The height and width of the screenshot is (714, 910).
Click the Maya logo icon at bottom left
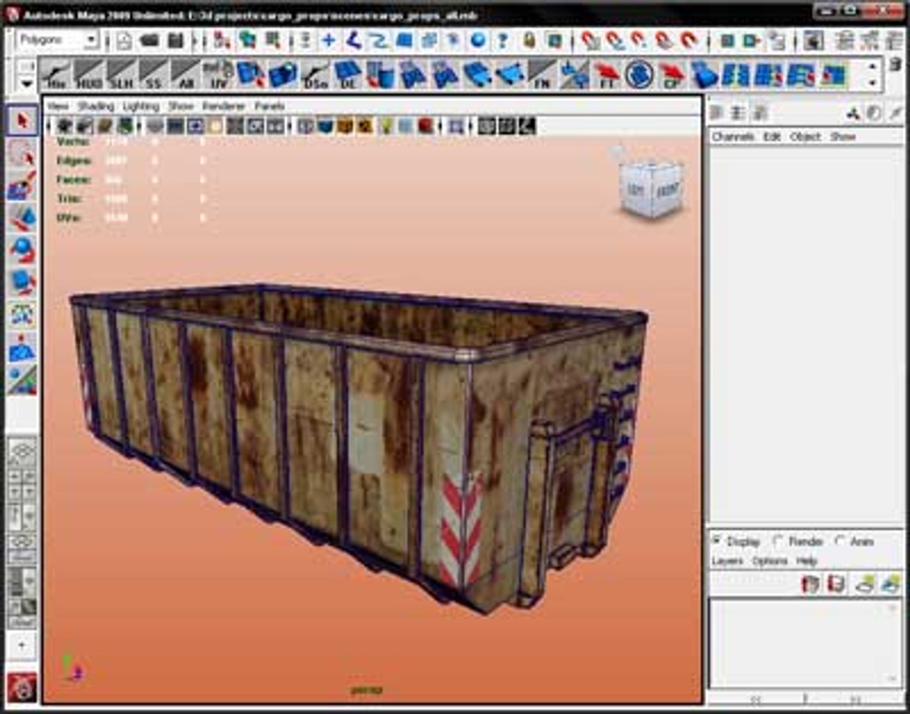22,688
